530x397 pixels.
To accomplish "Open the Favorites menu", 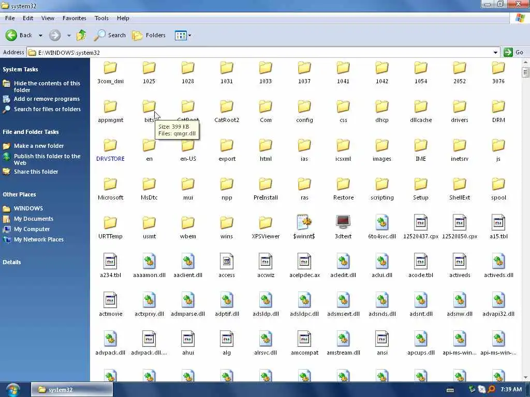I will click(75, 18).
